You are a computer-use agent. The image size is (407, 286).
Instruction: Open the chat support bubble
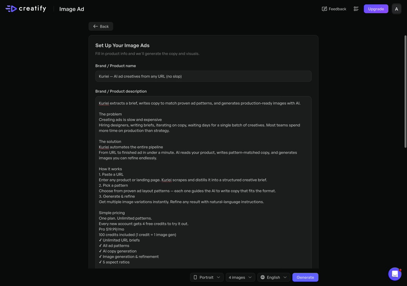click(x=395, y=274)
